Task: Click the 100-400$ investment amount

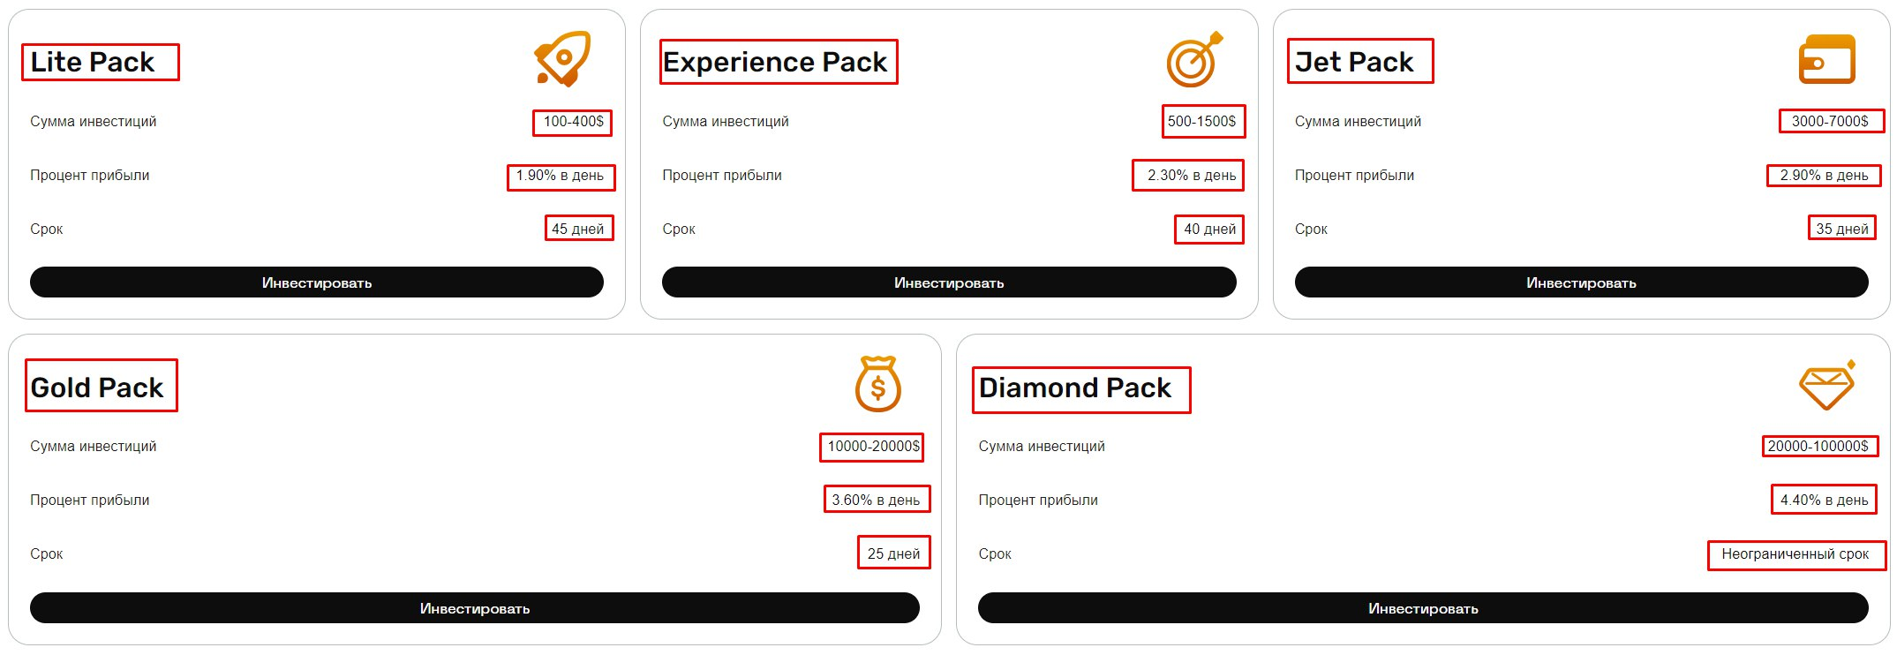Action: (x=573, y=122)
